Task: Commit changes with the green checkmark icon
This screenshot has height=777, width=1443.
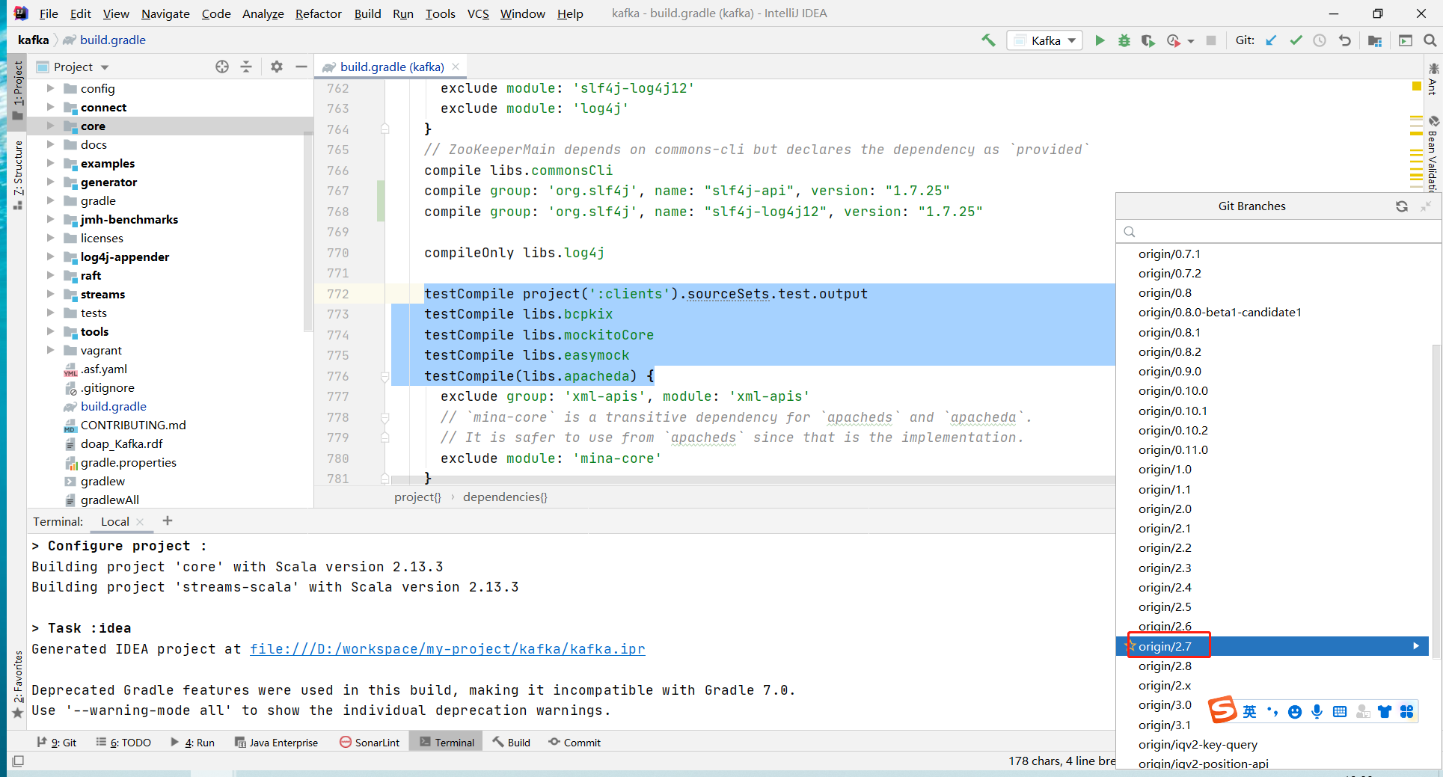Action: click(1296, 40)
